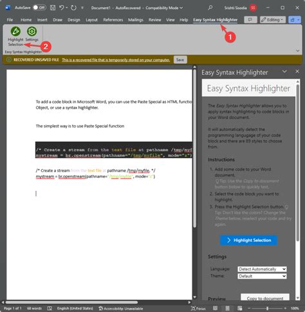
Task: Switch to the Mailings tab
Action: 136,20
